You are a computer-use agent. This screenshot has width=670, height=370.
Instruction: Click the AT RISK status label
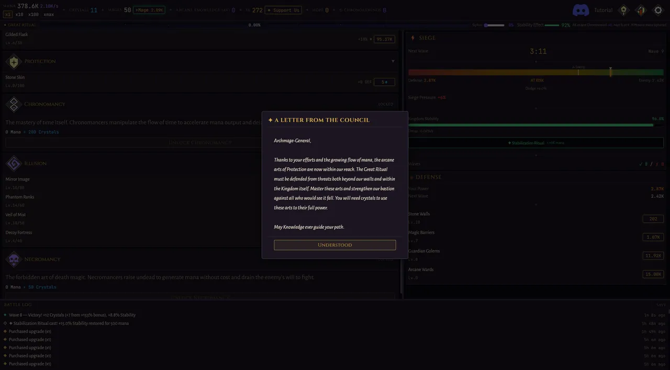(537, 80)
